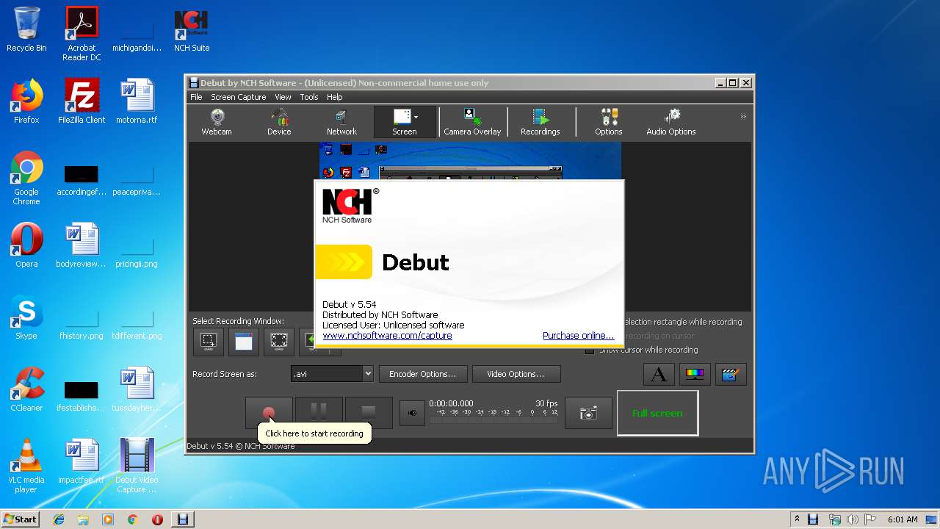The width and height of the screenshot is (940, 529).
Task: Click the audio level meter
Action: tap(494, 417)
